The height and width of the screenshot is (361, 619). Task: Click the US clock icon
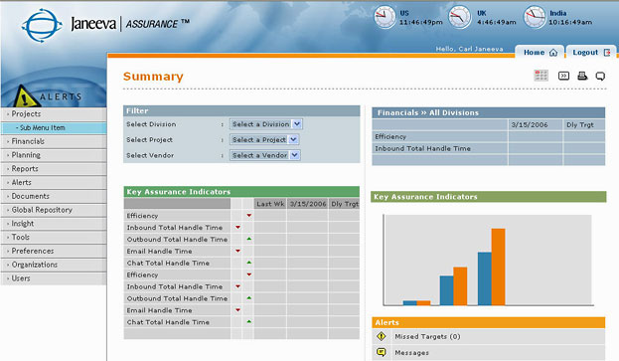tap(385, 17)
